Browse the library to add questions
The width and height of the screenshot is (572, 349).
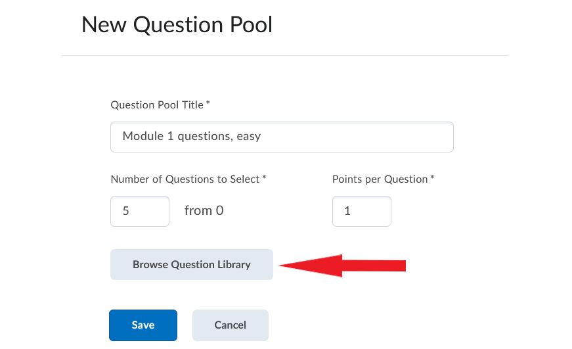[x=192, y=265]
